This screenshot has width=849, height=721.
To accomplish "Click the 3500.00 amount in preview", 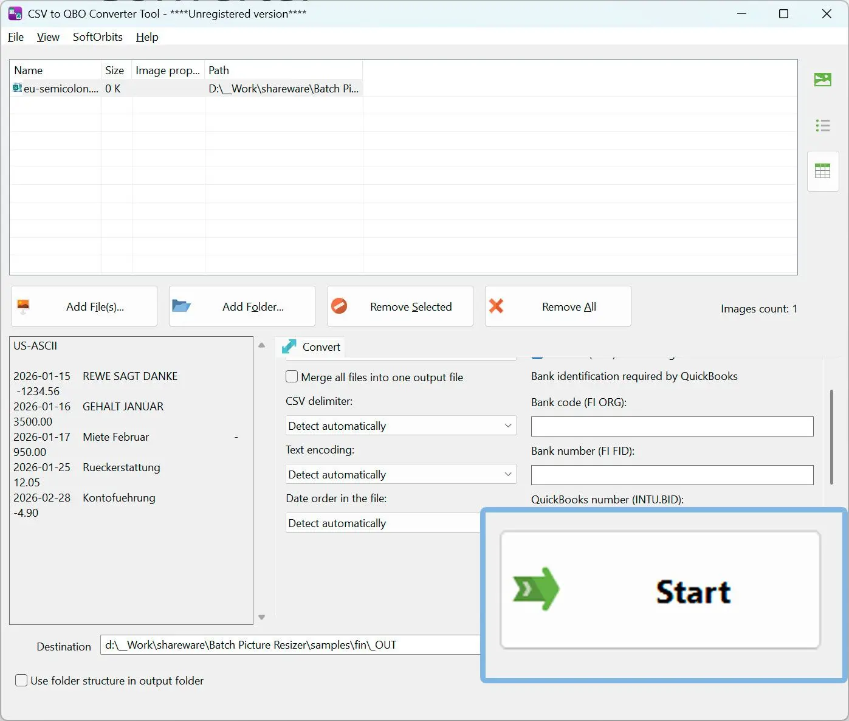I will coord(33,422).
